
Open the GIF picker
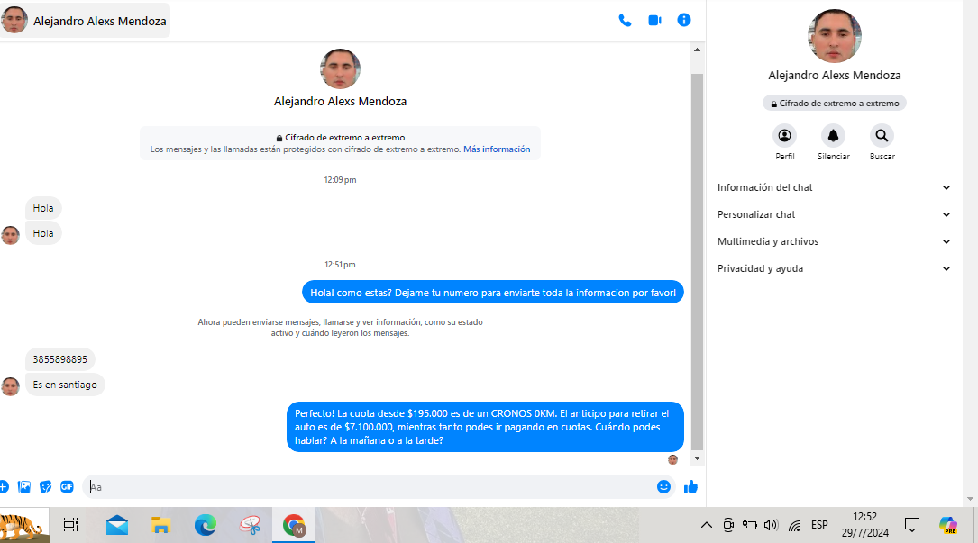click(x=67, y=487)
